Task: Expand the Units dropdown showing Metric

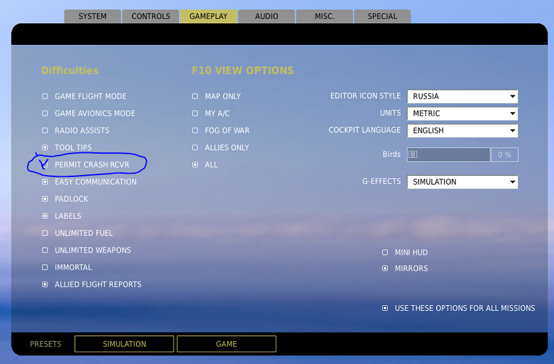Action: pyautogui.click(x=462, y=113)
